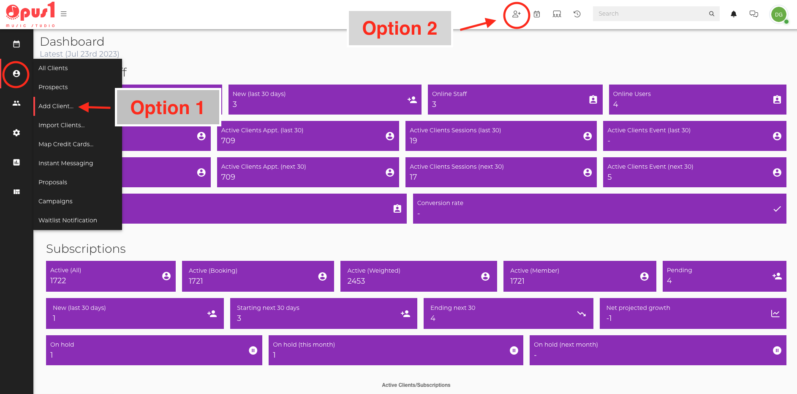Open Campaigns menu item
This screenshot has width=797, height=394.
point(78,201)
